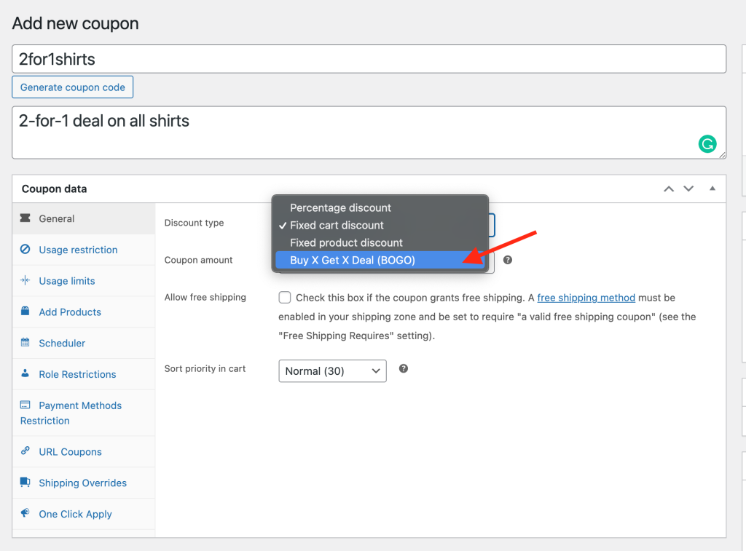The height and width of the screenshot is (551, 746).
Task: Click the Coupon data panel heading
Action: 54,189
